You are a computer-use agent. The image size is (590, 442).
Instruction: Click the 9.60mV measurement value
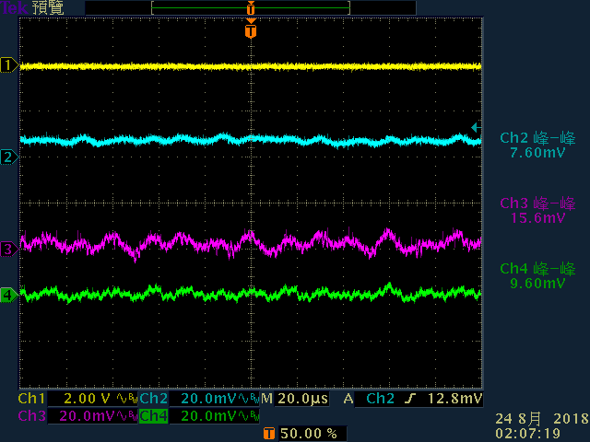[x=537, y=284]
